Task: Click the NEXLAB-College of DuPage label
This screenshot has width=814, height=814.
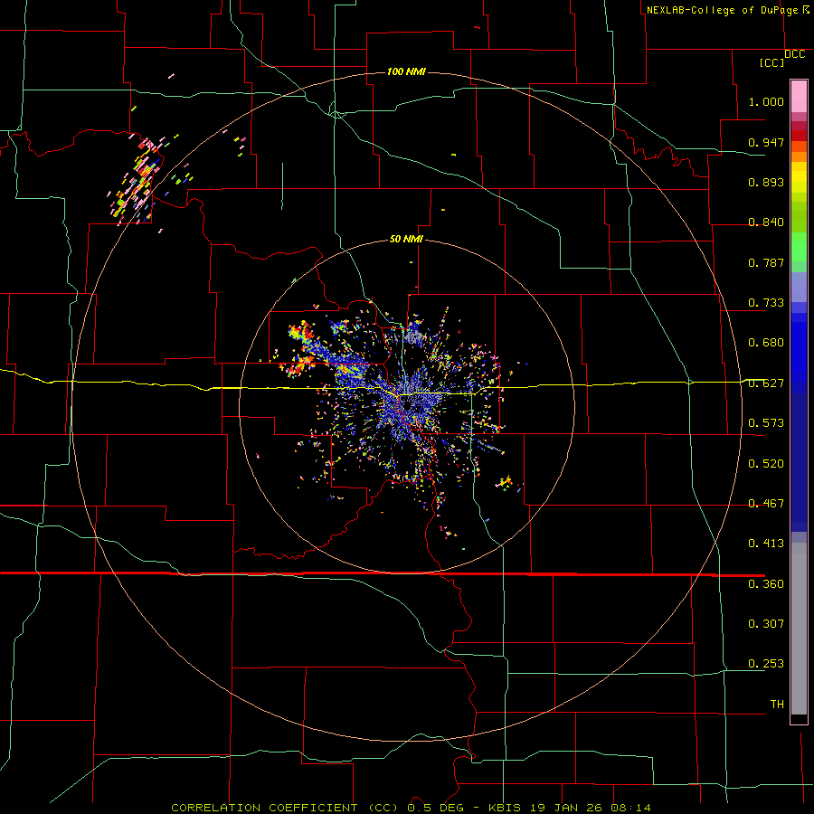Action: [723, 10]
